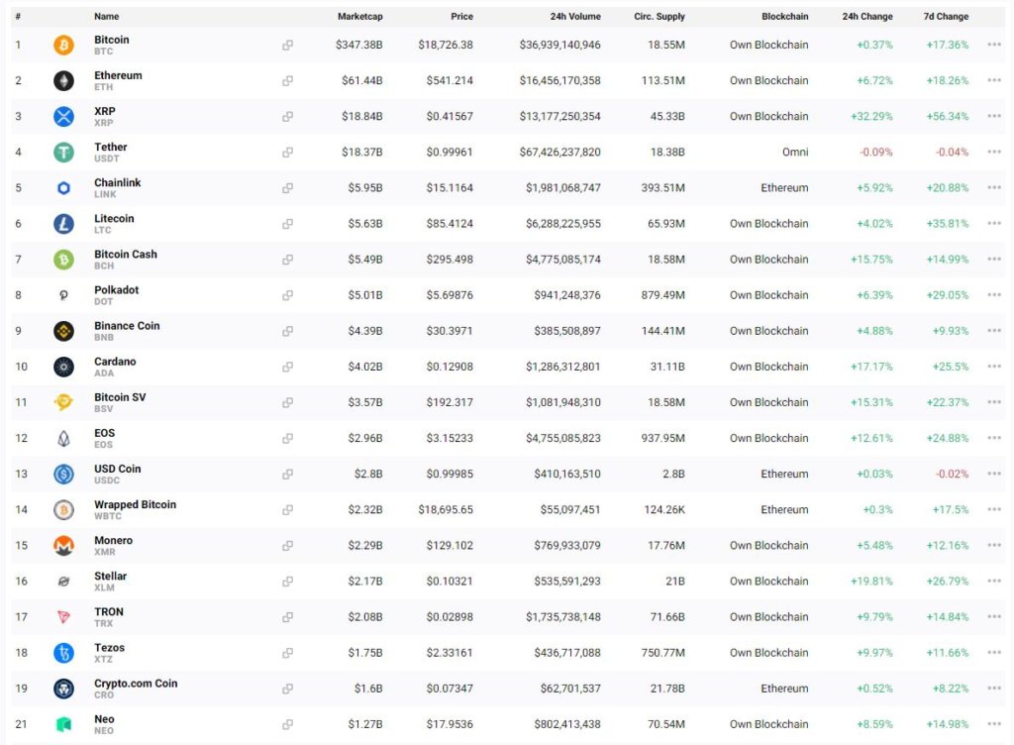
Task: Open the Chainlink coin name link
Action: (x=118, y=182)
